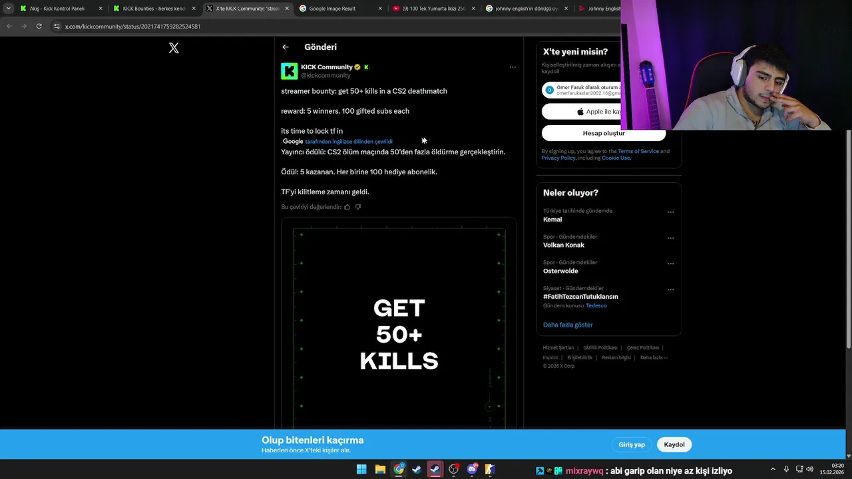Open more options for the #FatihTezcanTutuklansın trend
The image size is (852, 479).
[x=670, y=290]
